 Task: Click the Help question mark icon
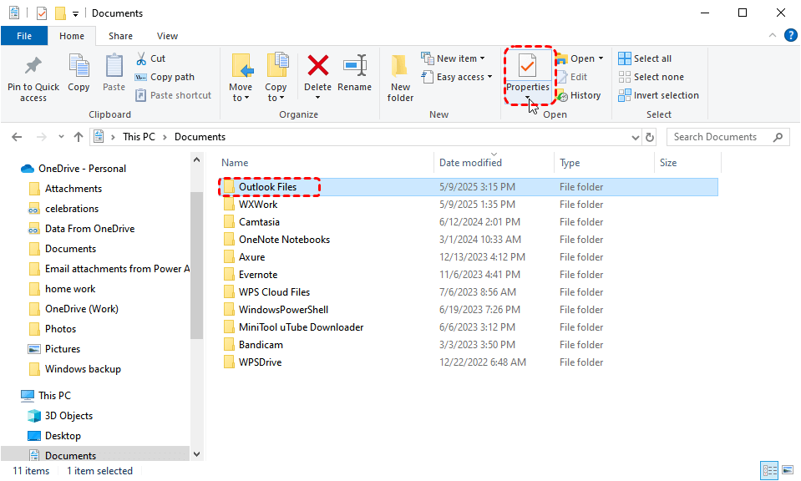pos(791,35)
